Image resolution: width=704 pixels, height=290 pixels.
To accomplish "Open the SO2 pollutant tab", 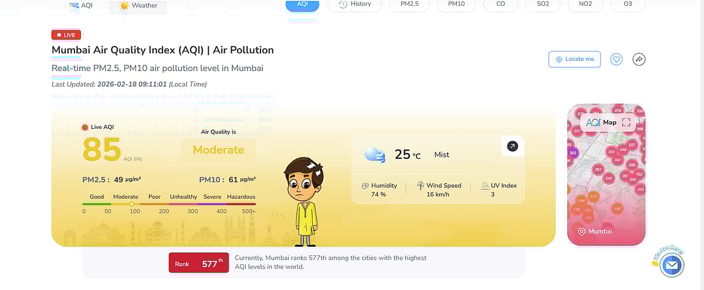I will click(543, 5).
